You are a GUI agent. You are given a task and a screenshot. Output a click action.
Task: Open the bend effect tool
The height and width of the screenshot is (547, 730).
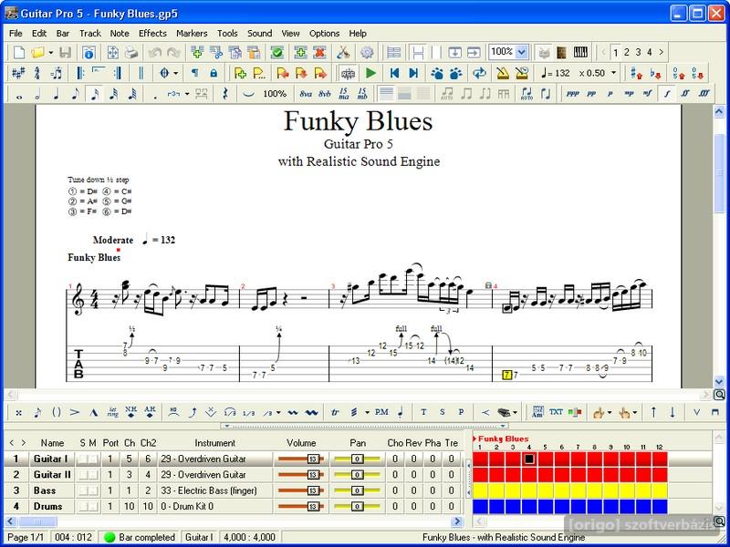[193, 412]
